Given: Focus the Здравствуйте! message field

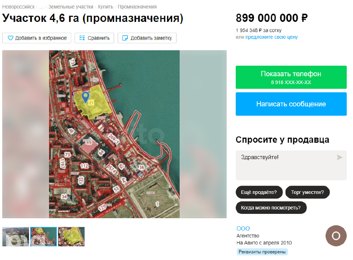Looking at the screenshot, I should point(291,165).
